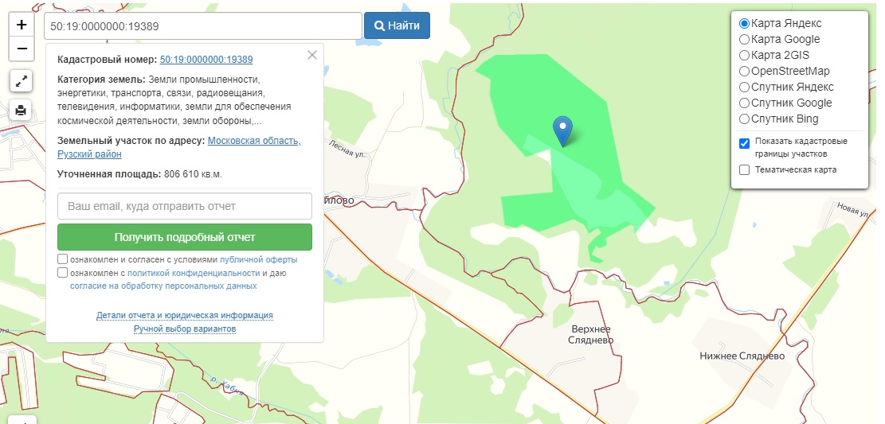Image resolution: width=885 pixels, height=424 pixels.
Task: Close the cadastral info panel
Action: pyautogui.click(x=312, y=55)
